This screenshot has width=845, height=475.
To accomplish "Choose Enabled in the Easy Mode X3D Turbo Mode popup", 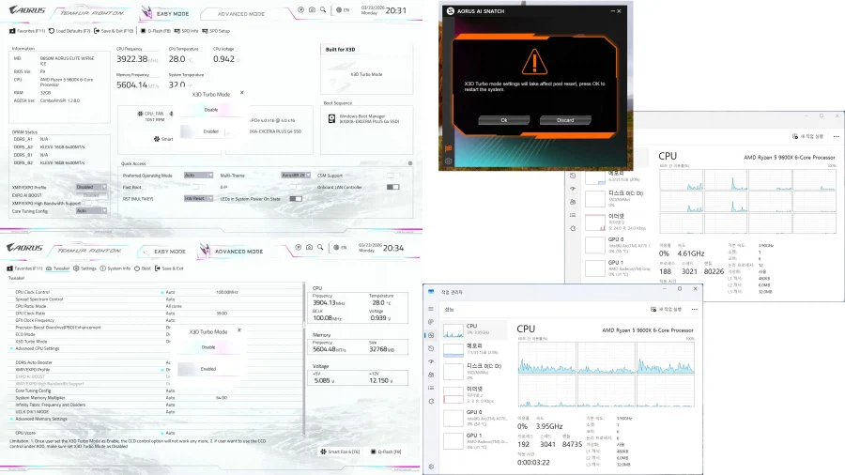I will (x=210, y=131).
